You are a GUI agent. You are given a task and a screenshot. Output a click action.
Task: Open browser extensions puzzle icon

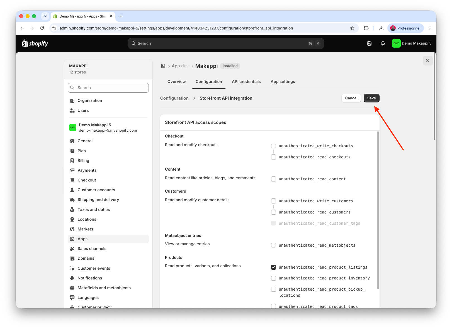tap(366, 28)
